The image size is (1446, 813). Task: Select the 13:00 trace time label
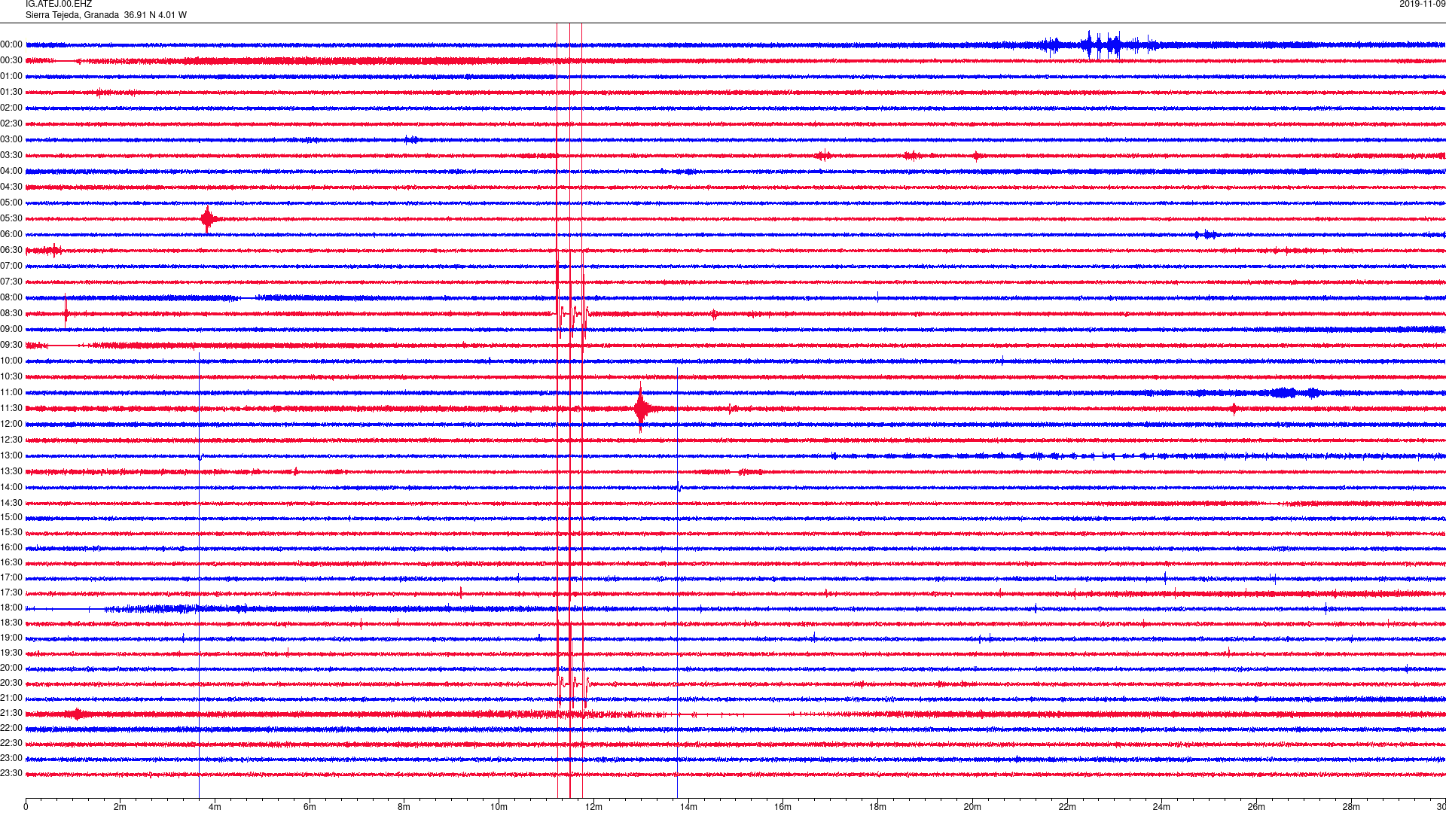(x=11, y=455)
